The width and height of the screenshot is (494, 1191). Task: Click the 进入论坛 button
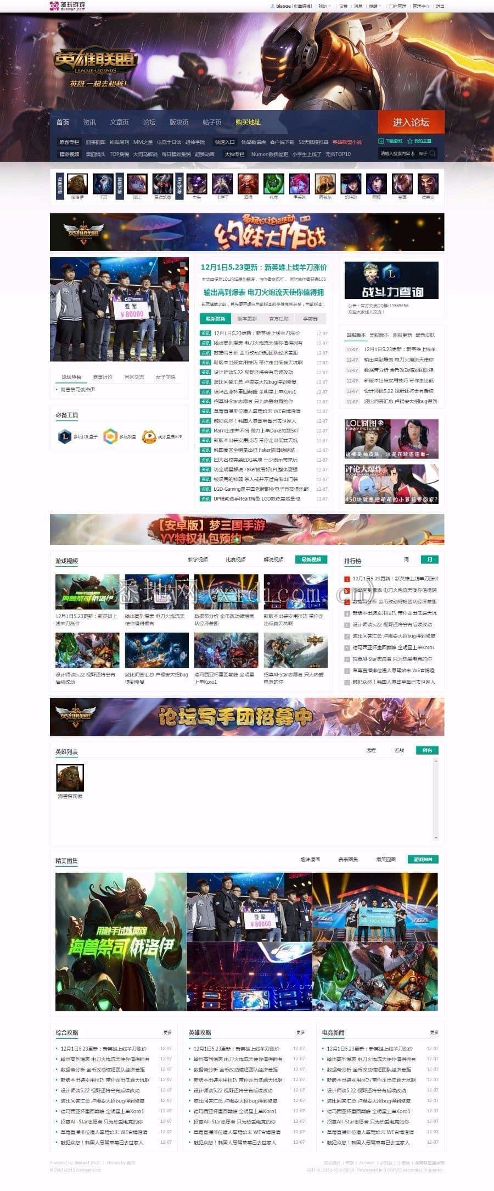[411, 122]
